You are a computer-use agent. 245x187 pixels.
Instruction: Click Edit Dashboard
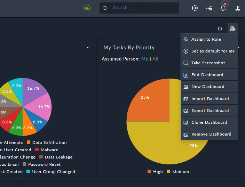(207, 75)
